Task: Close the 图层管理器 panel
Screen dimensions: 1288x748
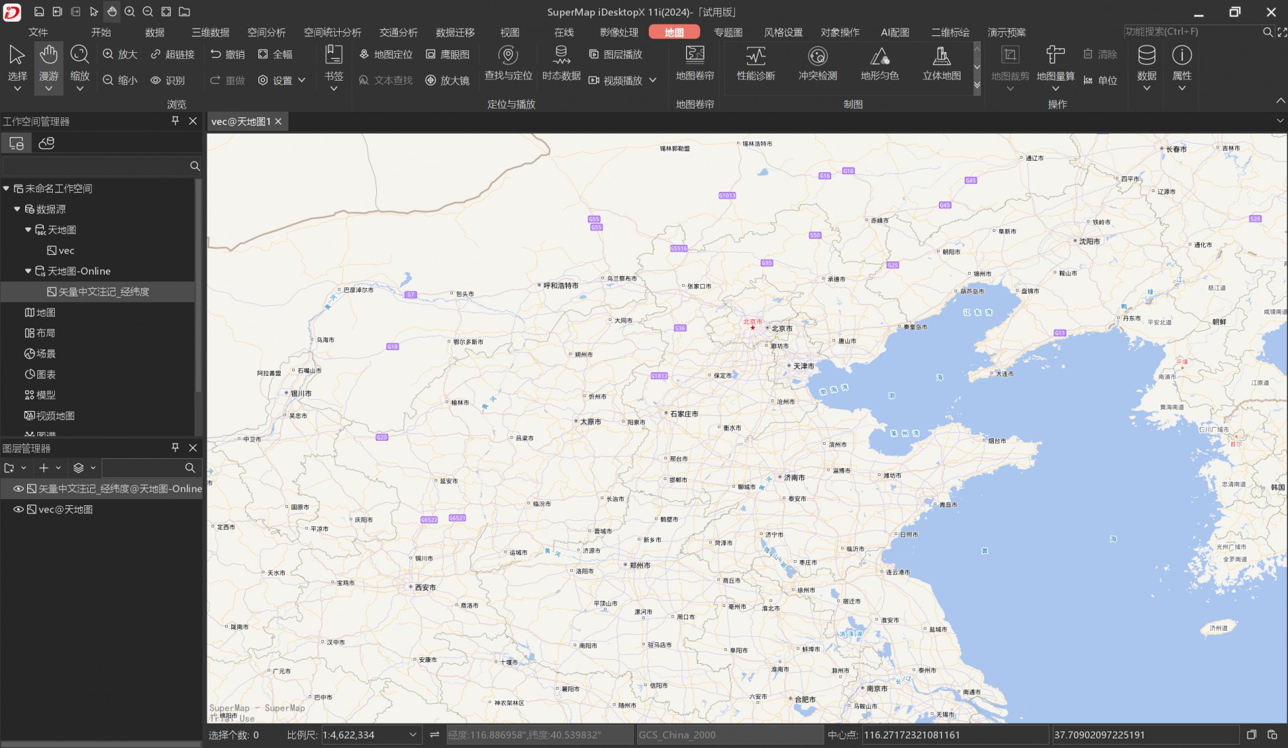Action: click(x=193, y=448)
